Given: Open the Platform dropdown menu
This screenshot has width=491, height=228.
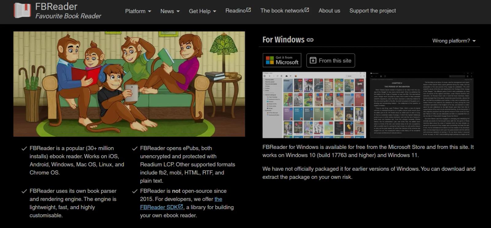Looking at the screenshot, I should [138, 11].
